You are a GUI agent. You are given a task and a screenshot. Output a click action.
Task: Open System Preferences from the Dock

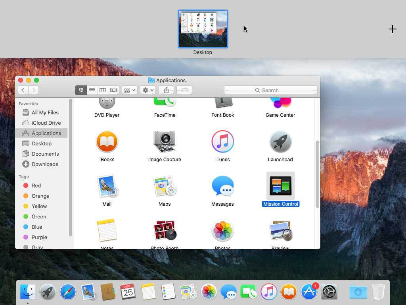coord(329,291)
